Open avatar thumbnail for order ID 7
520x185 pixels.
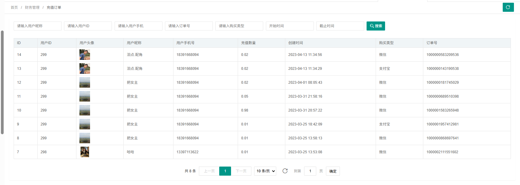pos(85,152)
